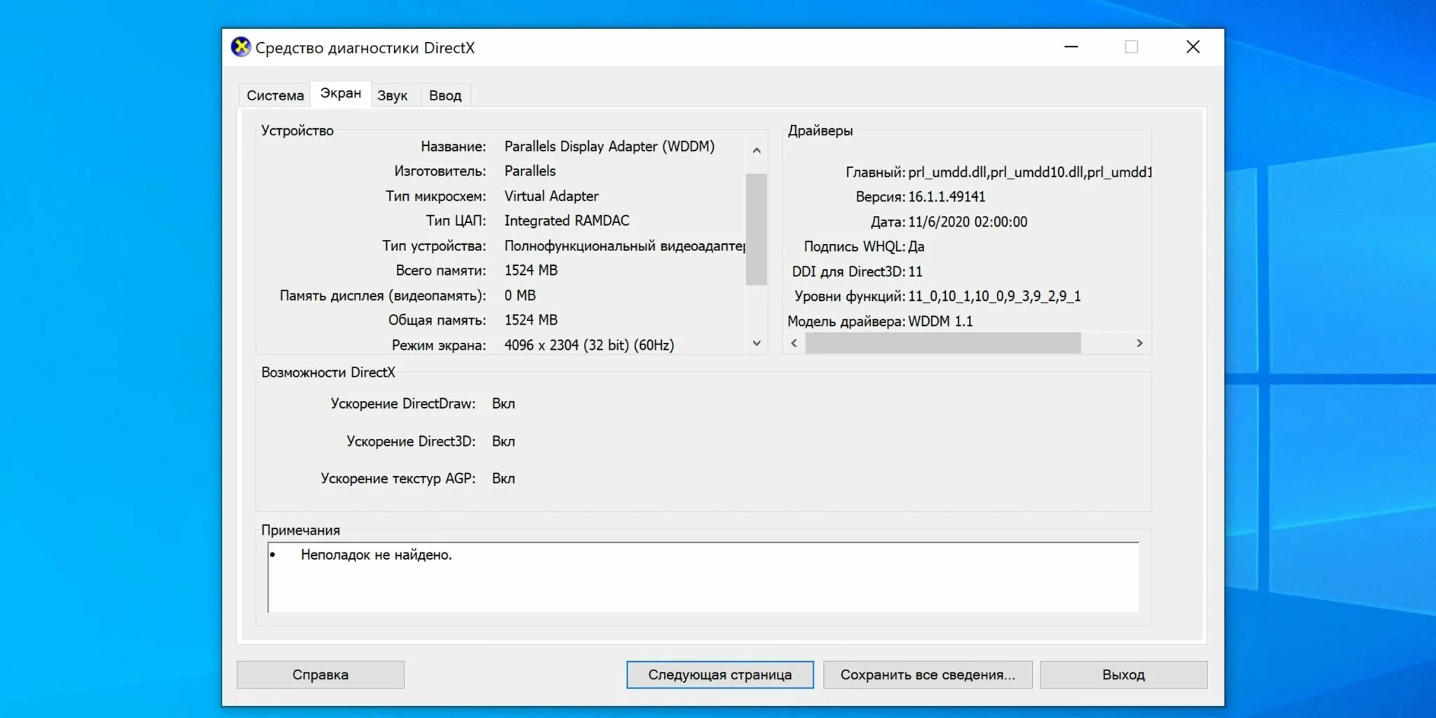Image resolution: width=1436 pixels, height=718 pixels.
Task: Click the 'Virtual Adapter' chip type value
Action: (551, 196)
